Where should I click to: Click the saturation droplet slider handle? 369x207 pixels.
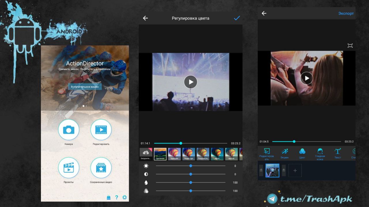point(191,183)
